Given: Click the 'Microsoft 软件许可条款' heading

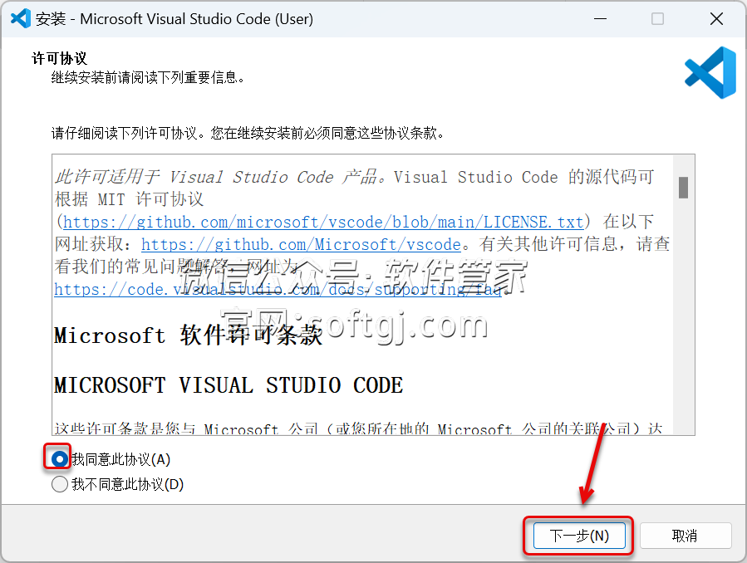Looking at the screenshot, I should point(188,335).
